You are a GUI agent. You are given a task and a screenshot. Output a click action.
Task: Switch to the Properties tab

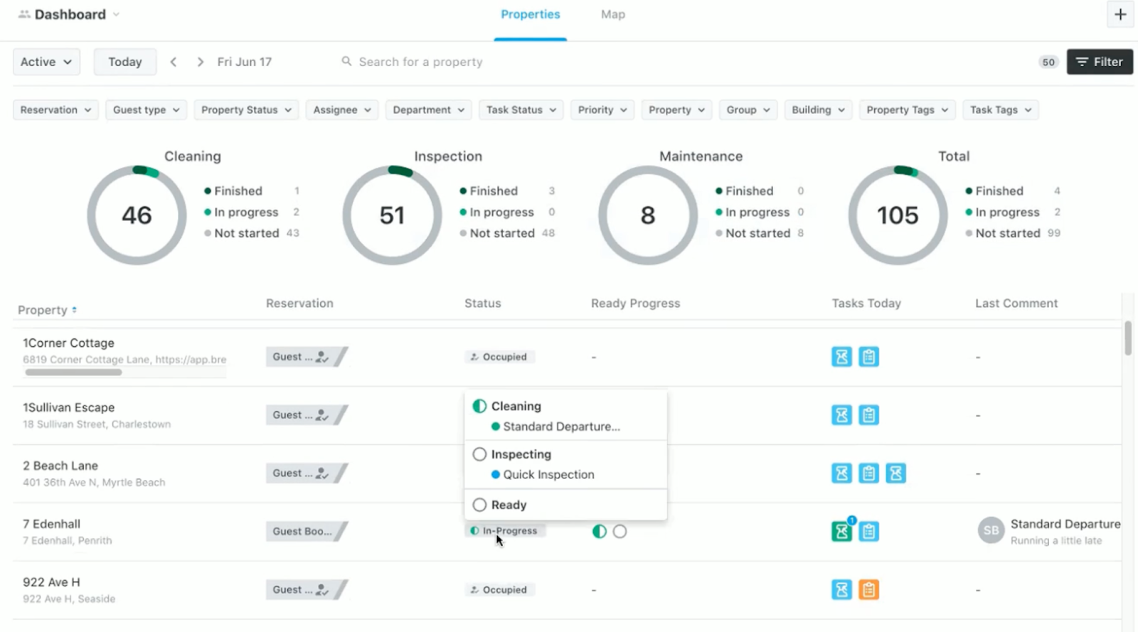[x=530, y=15]
